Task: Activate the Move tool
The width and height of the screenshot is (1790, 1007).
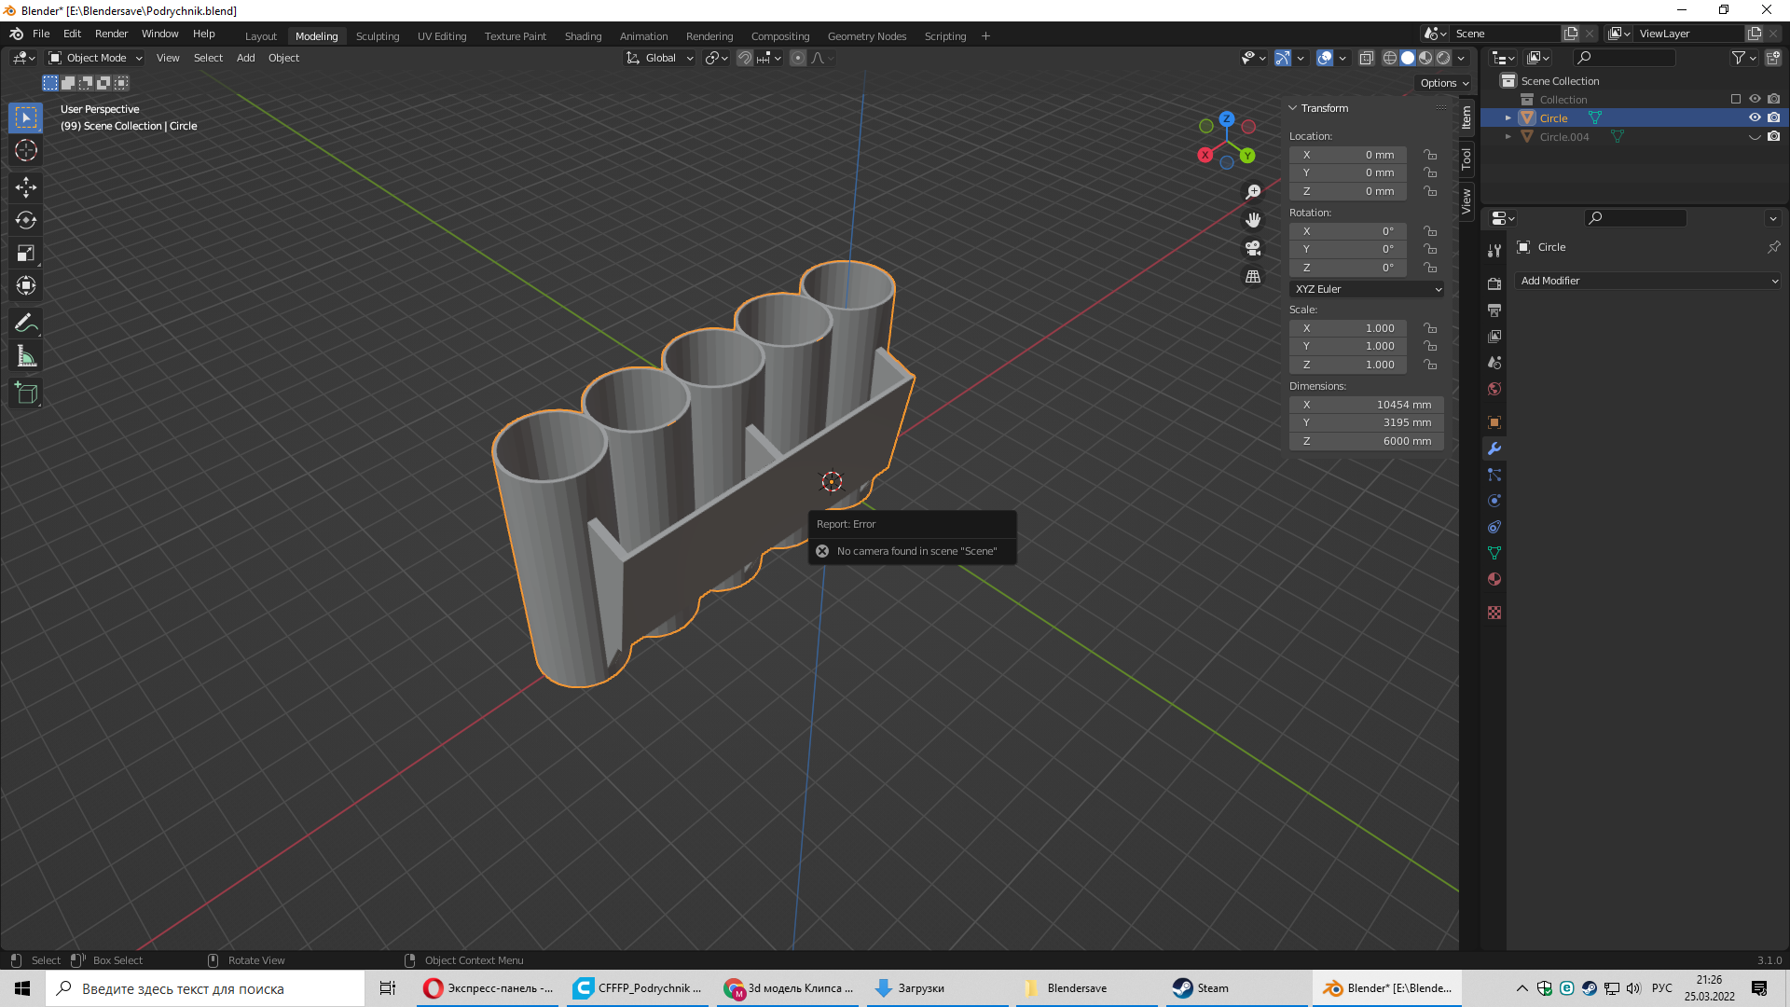Action: click(26, 187)
